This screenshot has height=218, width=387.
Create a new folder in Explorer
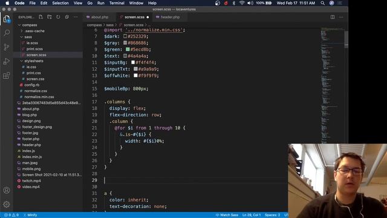pyautogui.click(x=50, y=17)
